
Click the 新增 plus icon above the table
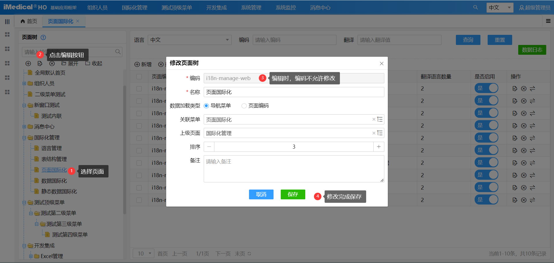[137, 64]
